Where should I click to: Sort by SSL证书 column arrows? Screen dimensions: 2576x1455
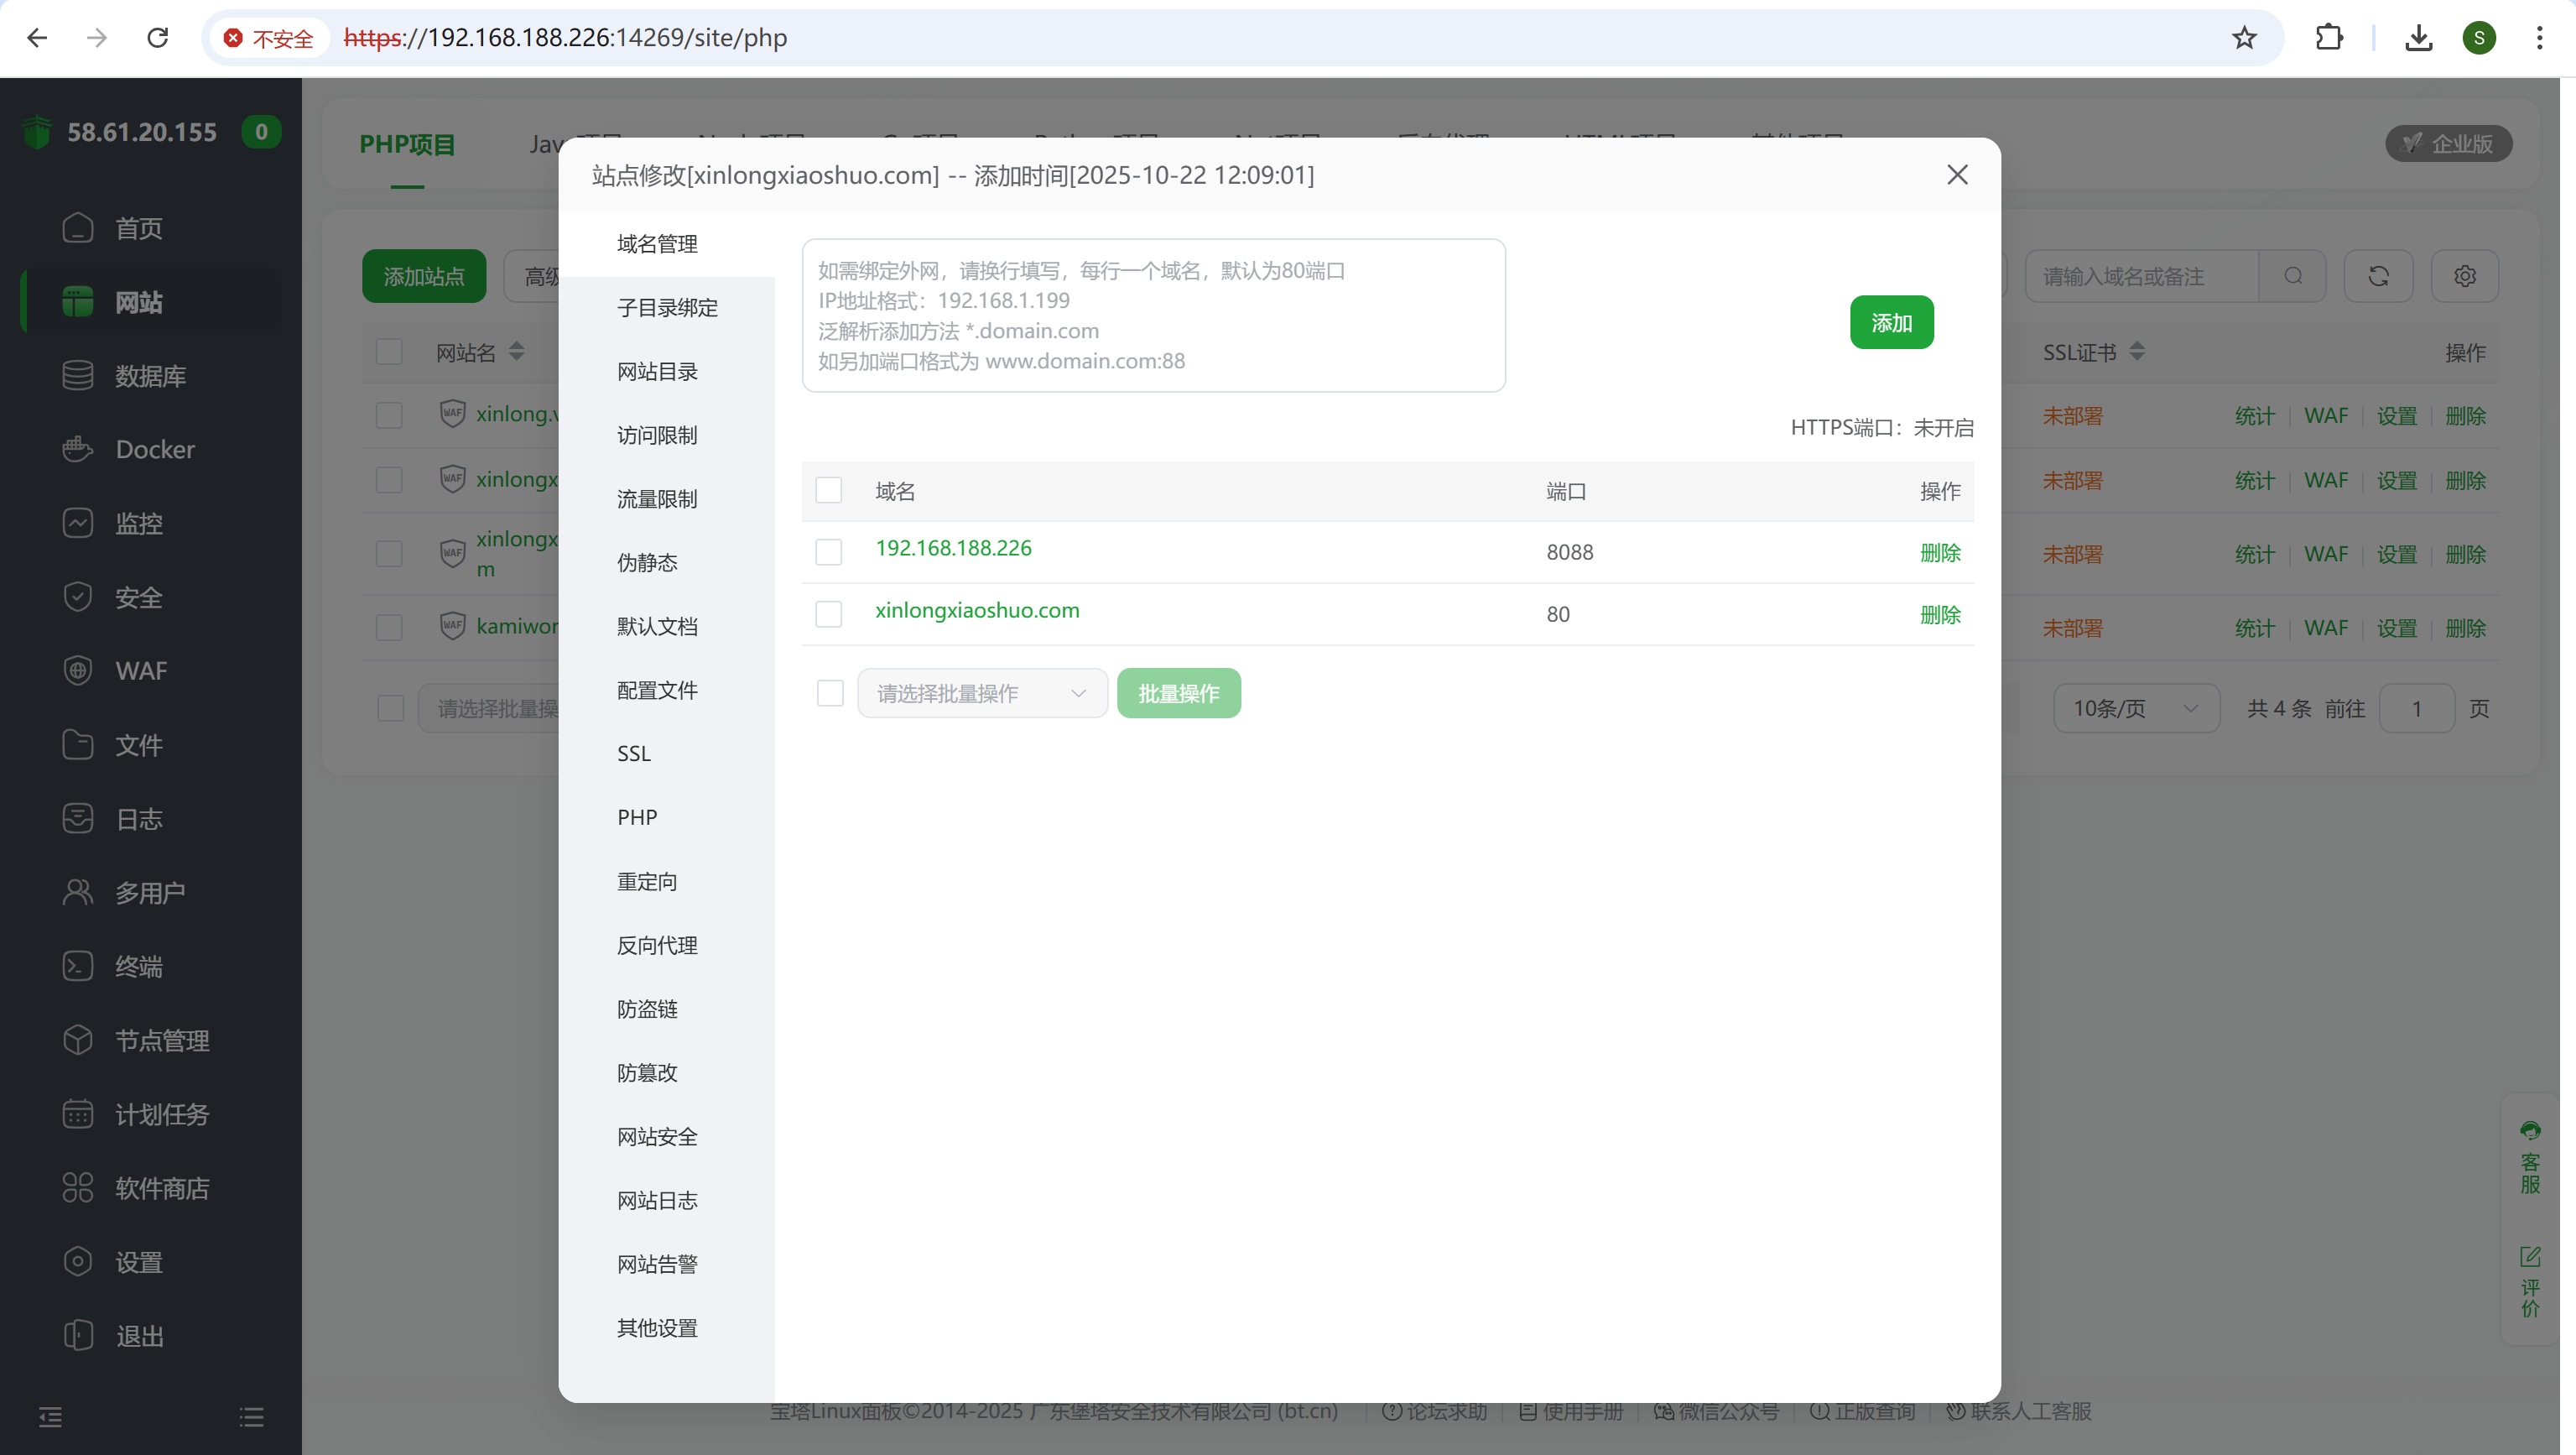pyautogui.click(x=2136, y=352)
